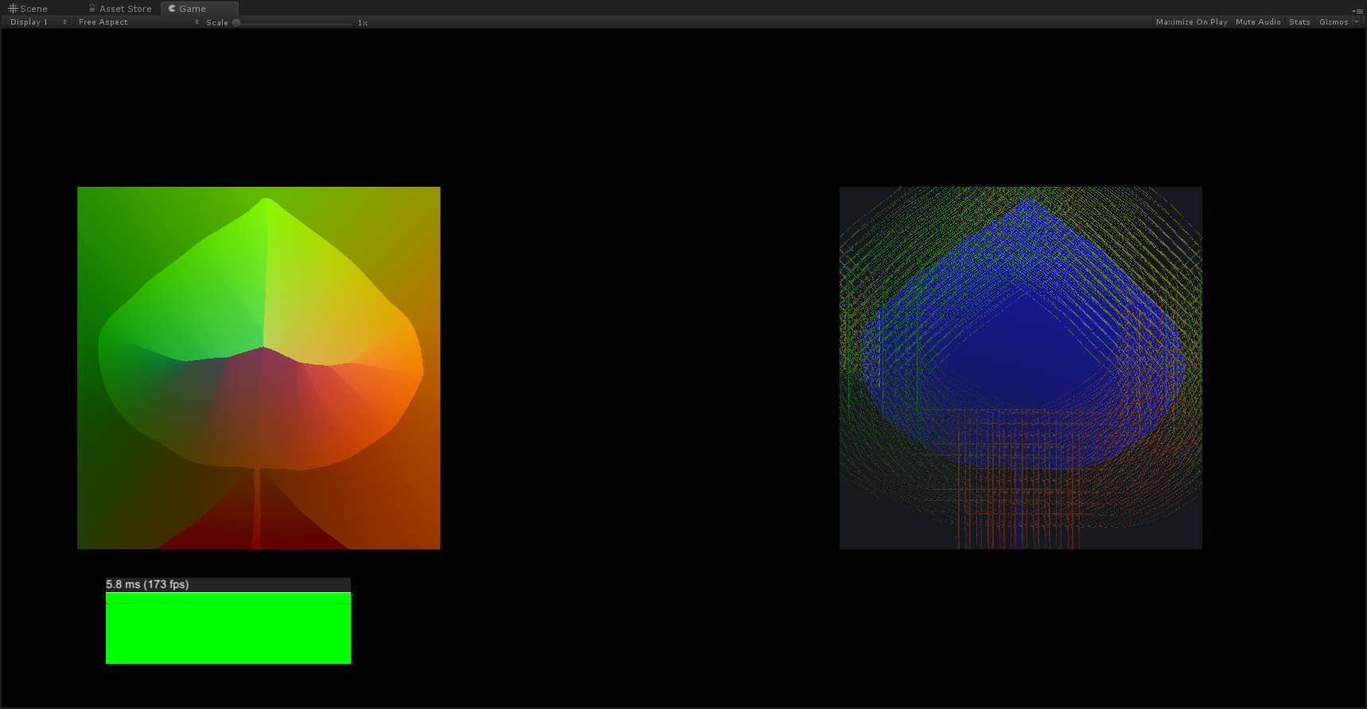Click the bright green frame-time graph
Screen dimensions: 1367x709
[x=228, y=632]
